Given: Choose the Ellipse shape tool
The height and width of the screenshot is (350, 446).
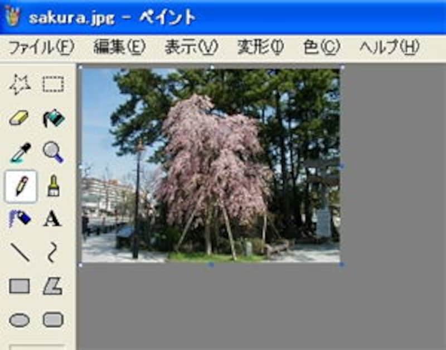Looking at the screenshot, I should coord(20,320).
